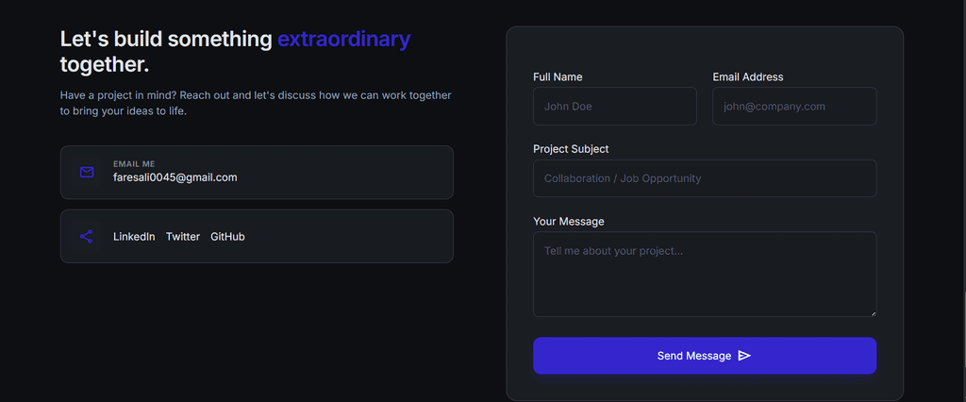Open the GitHub link
The height and width of the screenshot is (402, 966).
coord(228,237)
